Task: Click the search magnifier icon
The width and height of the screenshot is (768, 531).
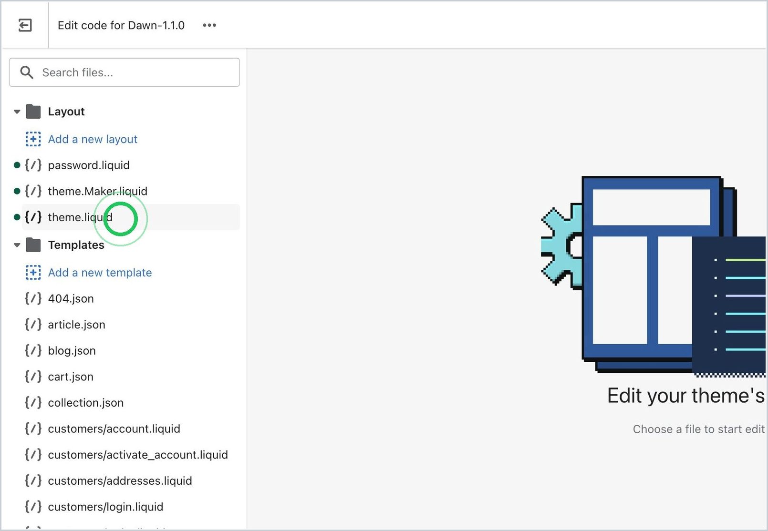Action: [x=27, y=72]
